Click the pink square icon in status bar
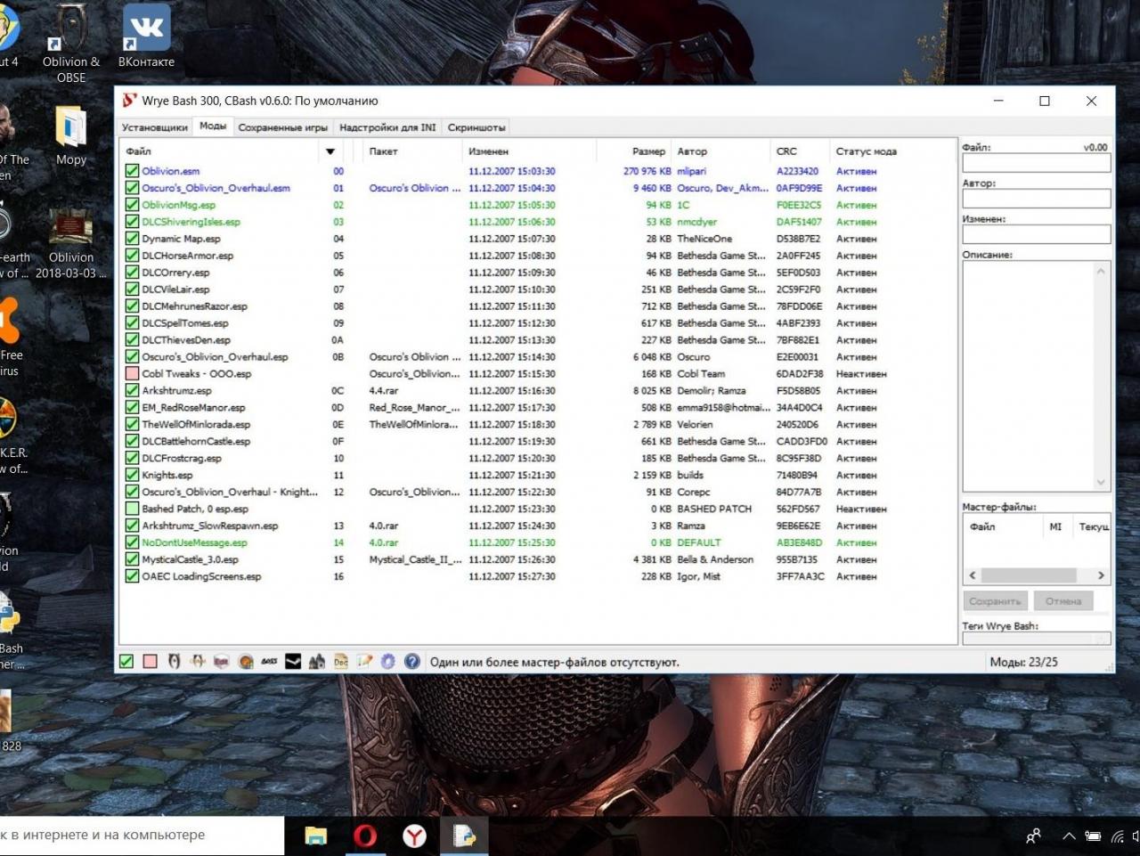Viewport: 1140px width, 856px height. click(x=150, y=662)
